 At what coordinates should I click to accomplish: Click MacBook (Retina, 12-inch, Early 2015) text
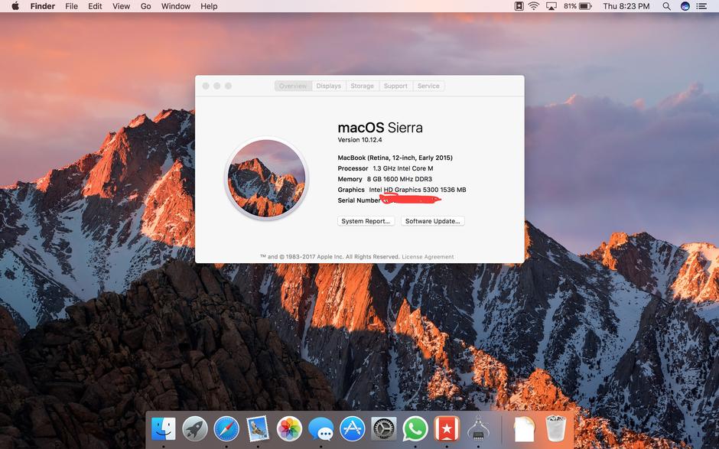pyautogui.click(x=395, y=158)
